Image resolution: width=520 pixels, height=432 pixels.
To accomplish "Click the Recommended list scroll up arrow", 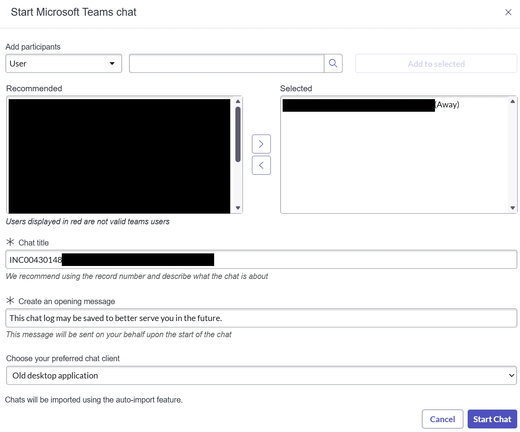I will click(238, 102).
